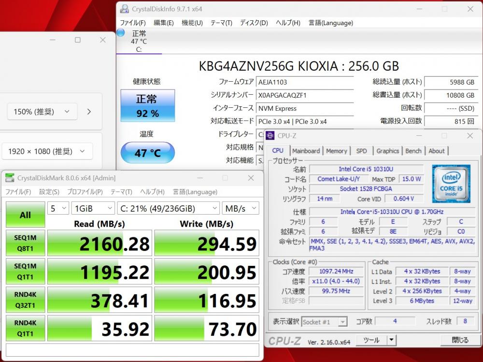The width and height of the screenshot is (483, 362).
Task: Open the ヘルプ(H) menu in CrystalDiskInfo
Action: (288, 23)
